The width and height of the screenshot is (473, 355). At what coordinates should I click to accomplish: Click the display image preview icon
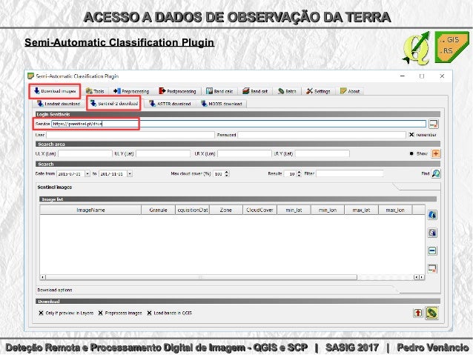coord(432,215)
